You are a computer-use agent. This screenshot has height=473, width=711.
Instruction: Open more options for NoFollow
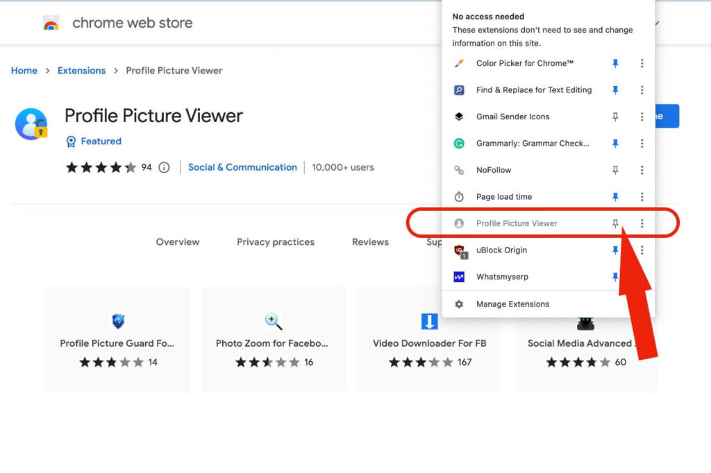click(x=642, y=171)
